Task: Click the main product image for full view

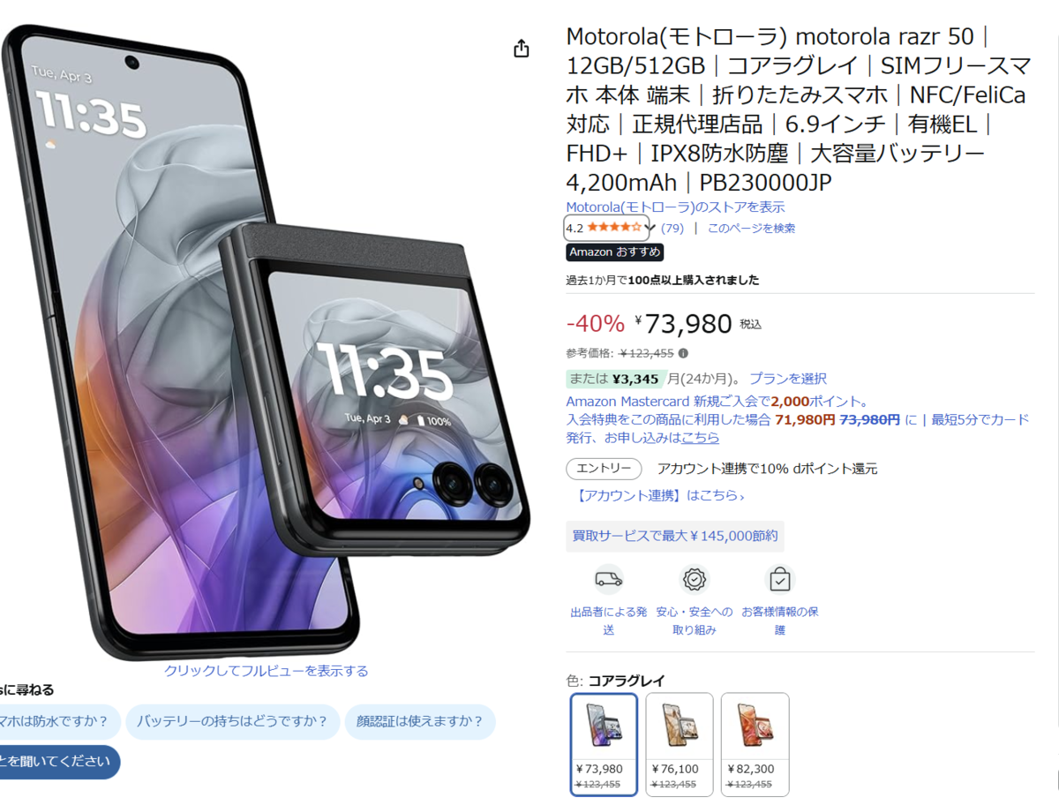Action: [265, 344]
